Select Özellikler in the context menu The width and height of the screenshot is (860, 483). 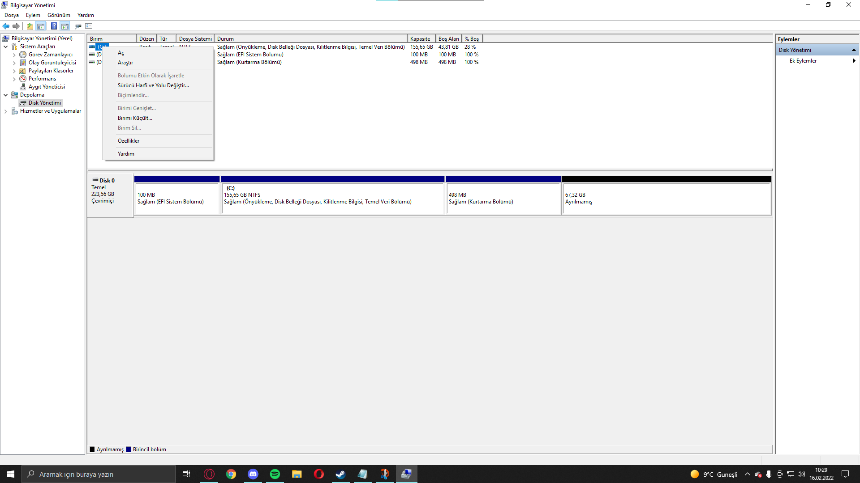129,141
